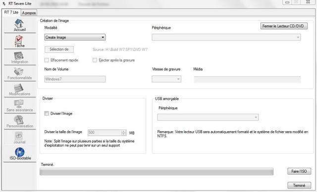Click the Faire l'ISO button
317x192 pixels.
(x=299, y=171)
